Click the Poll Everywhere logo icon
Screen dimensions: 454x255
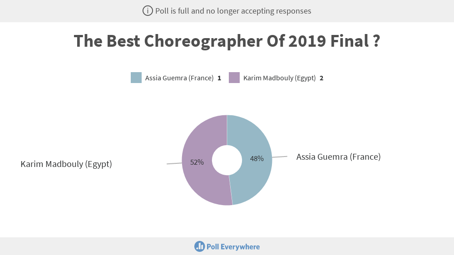[x=199, y=247]
